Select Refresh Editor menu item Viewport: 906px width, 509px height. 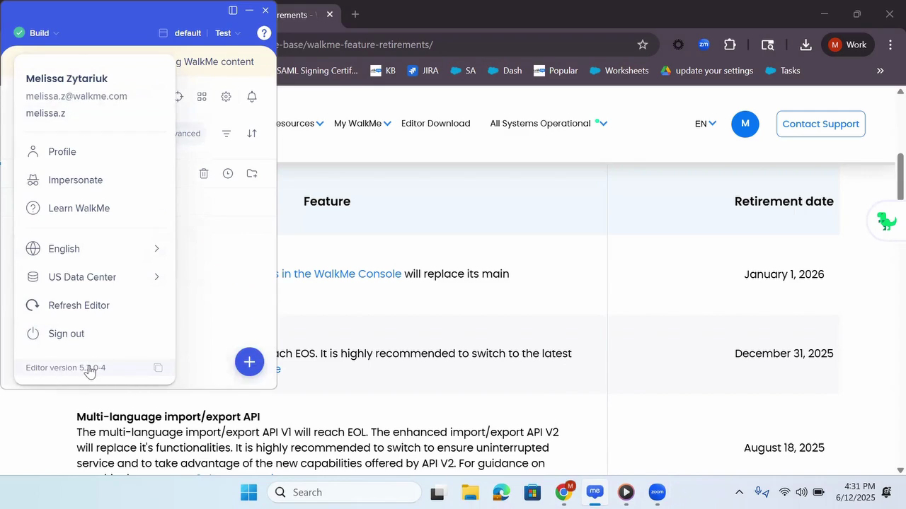[79, 305]
